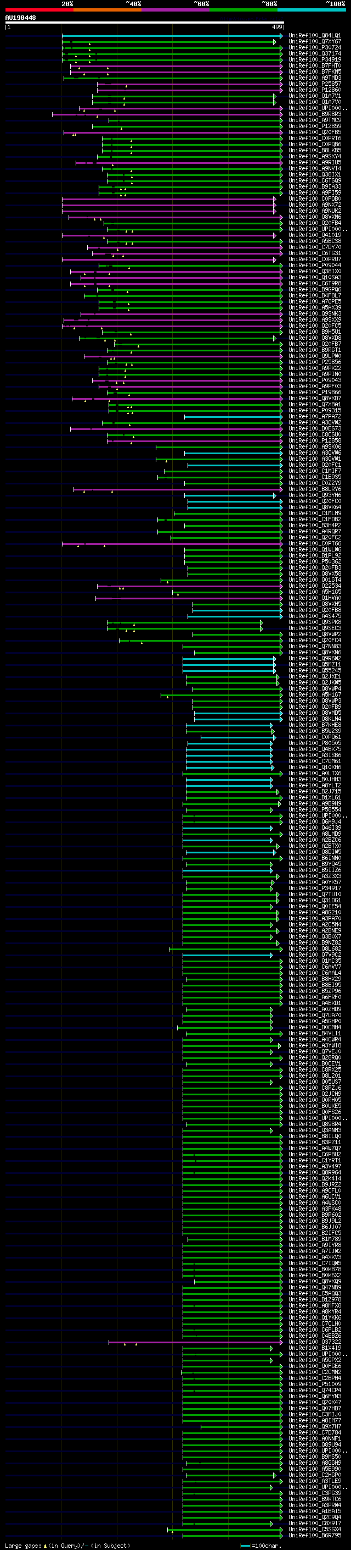Click the magenta alignment bar for UniRef100_C0PQB0
This screenshot has height=1550, width=351.
[x=168, y=199]
